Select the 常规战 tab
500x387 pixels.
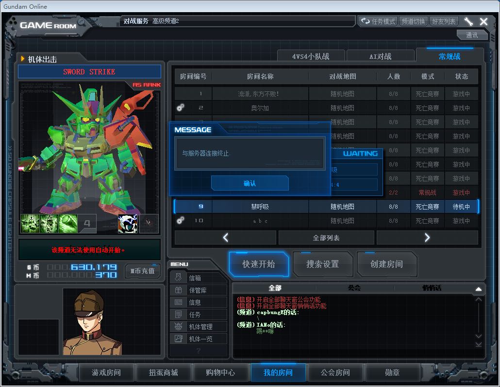point(450,56)
